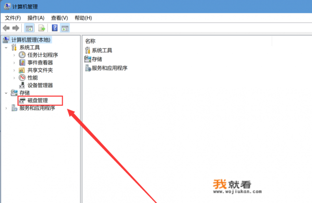
Task: Toggle the show/hide console tree icon
Action: [29, 28]
